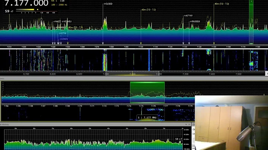Image resolution: width=268 pixels, height=150 pixels.
Task: Click the receiver 1 passband tag numbered 1
Action: [x=251, y=1]
